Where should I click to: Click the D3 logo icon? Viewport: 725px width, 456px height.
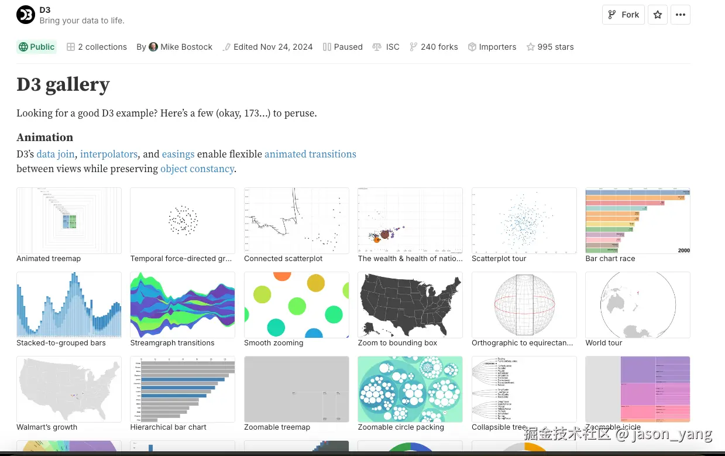tap(26, 15)
